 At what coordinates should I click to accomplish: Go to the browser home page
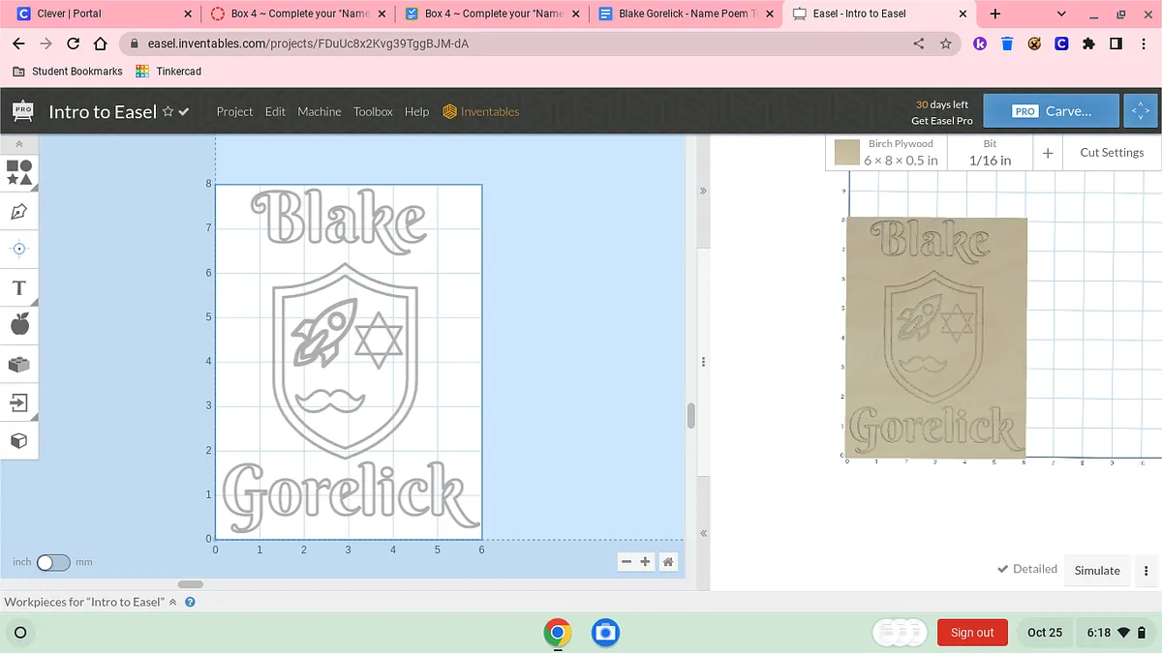tap(100, 44)
